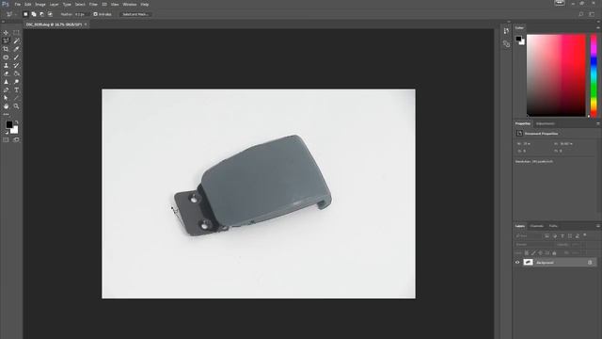Select the Eyedropper tool
Screen dimensions: 602x339
(x=16, y=49)
